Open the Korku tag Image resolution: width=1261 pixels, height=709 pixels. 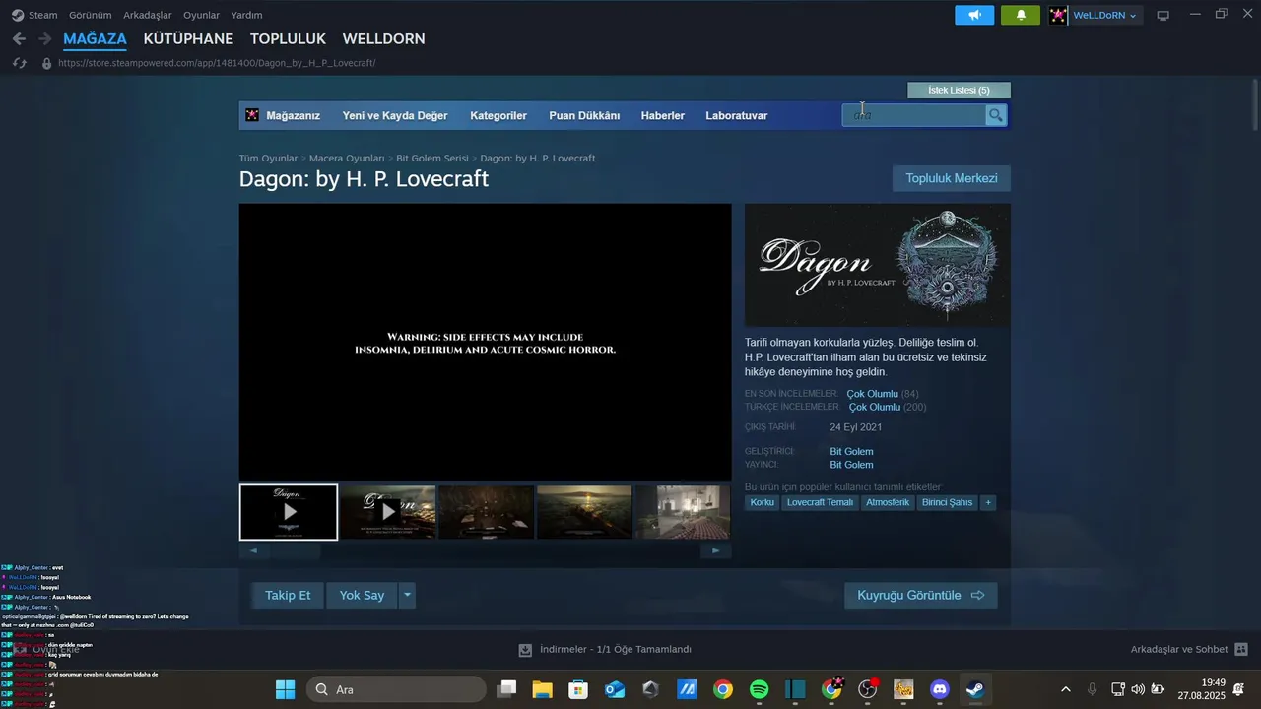coord(763,503)
